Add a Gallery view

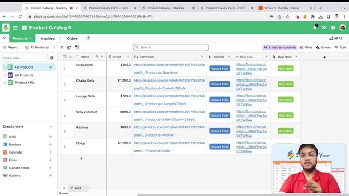51,175
